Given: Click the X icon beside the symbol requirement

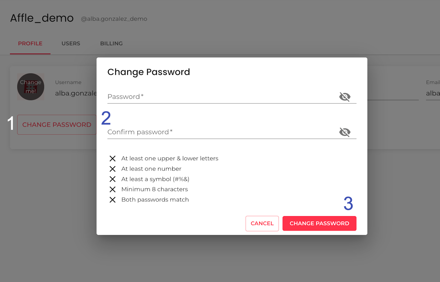Looking at the screenshot, I should pyautogui.click(x=112, y=179).
